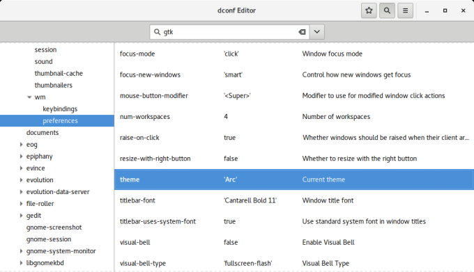Screen dimensions: 474x272
Task: Click the 'smart' value
Action: point(233,75)
